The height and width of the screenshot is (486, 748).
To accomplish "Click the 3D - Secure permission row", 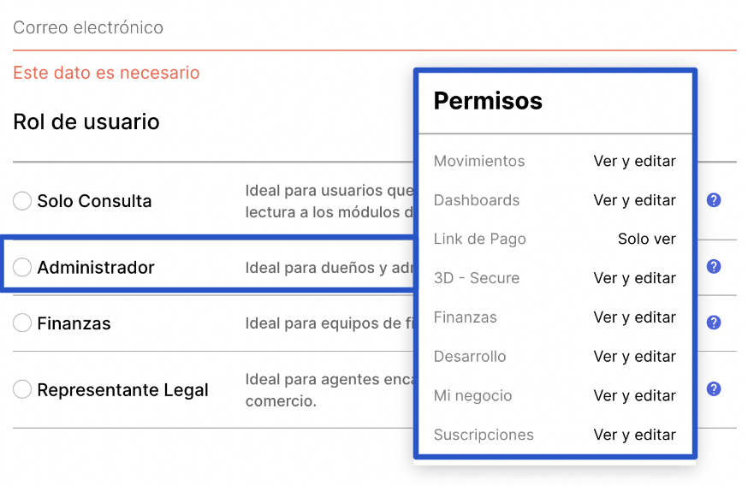I will 555,278.
